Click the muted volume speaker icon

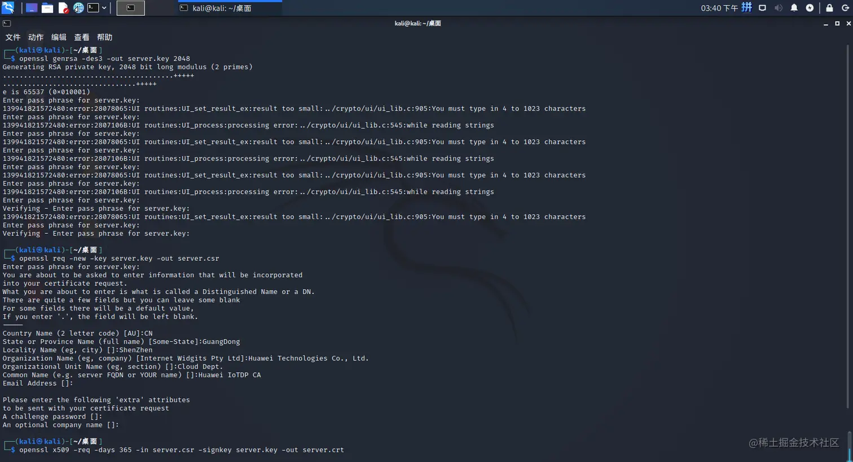(x=778, y=8)
